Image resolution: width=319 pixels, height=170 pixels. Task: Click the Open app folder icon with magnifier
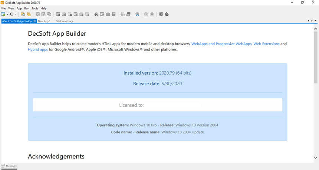click(23, 14)
